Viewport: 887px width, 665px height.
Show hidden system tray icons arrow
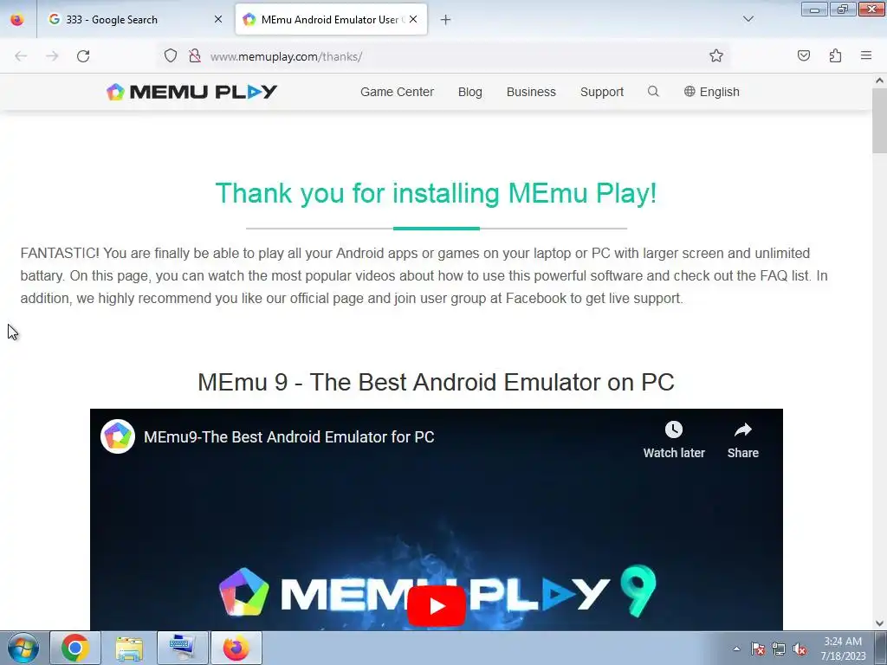(x=736, y=649)
